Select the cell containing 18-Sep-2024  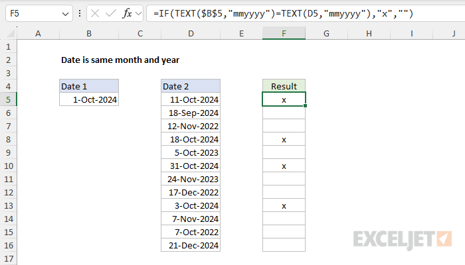[191, 113]
